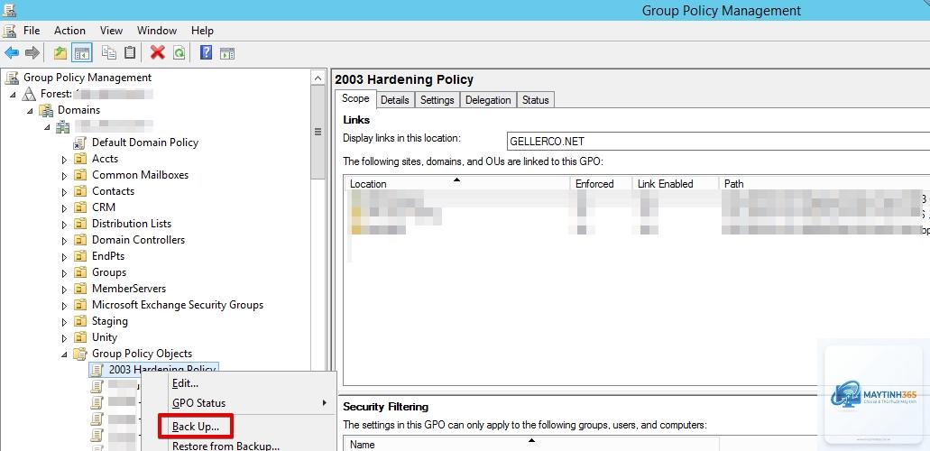Open the Window menu

click(157, 31)
